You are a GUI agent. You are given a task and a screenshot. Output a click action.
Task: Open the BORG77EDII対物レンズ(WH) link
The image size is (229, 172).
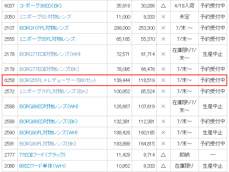click(50, 54)
